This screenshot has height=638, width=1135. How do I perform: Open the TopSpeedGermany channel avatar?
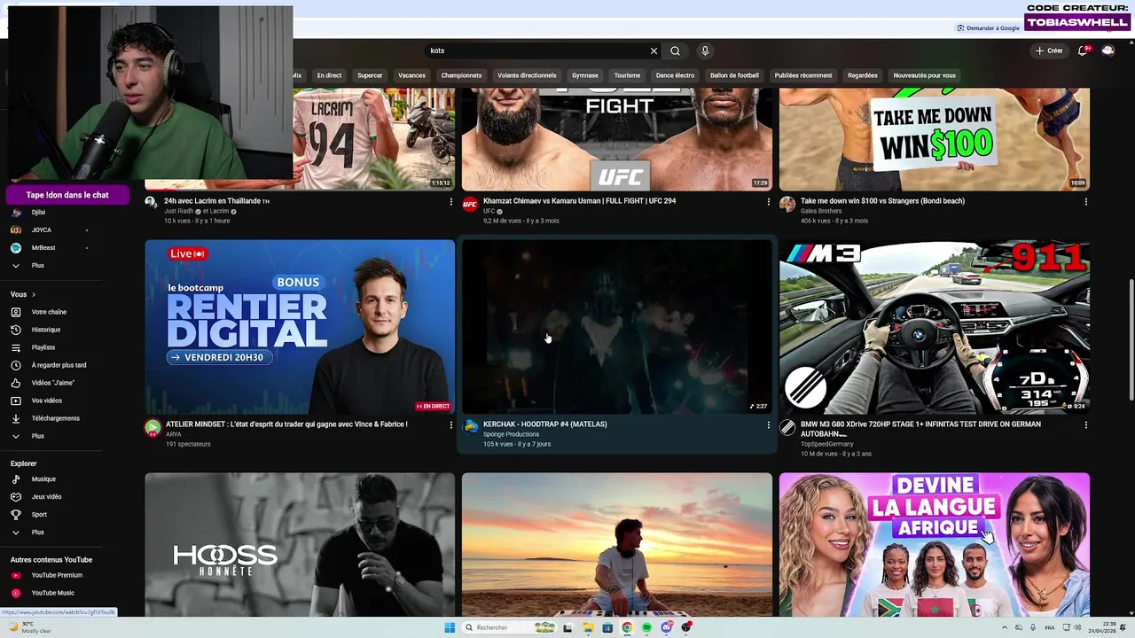(x=787, y=428)
